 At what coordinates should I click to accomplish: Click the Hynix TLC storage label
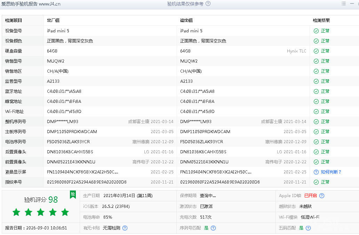tap(296, 51)
